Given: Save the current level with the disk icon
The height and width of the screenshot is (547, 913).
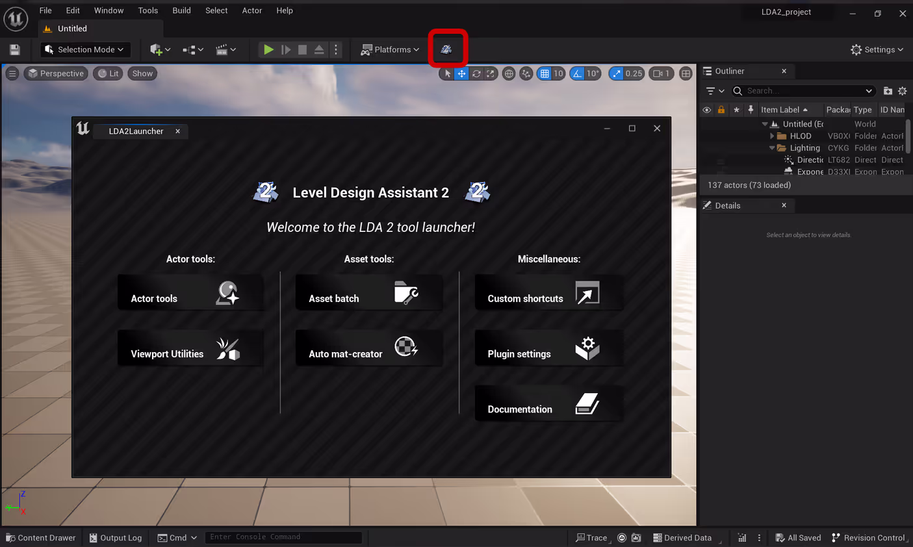Looking at the screenshot, I should pyautogui.click(x=14, y=49).
